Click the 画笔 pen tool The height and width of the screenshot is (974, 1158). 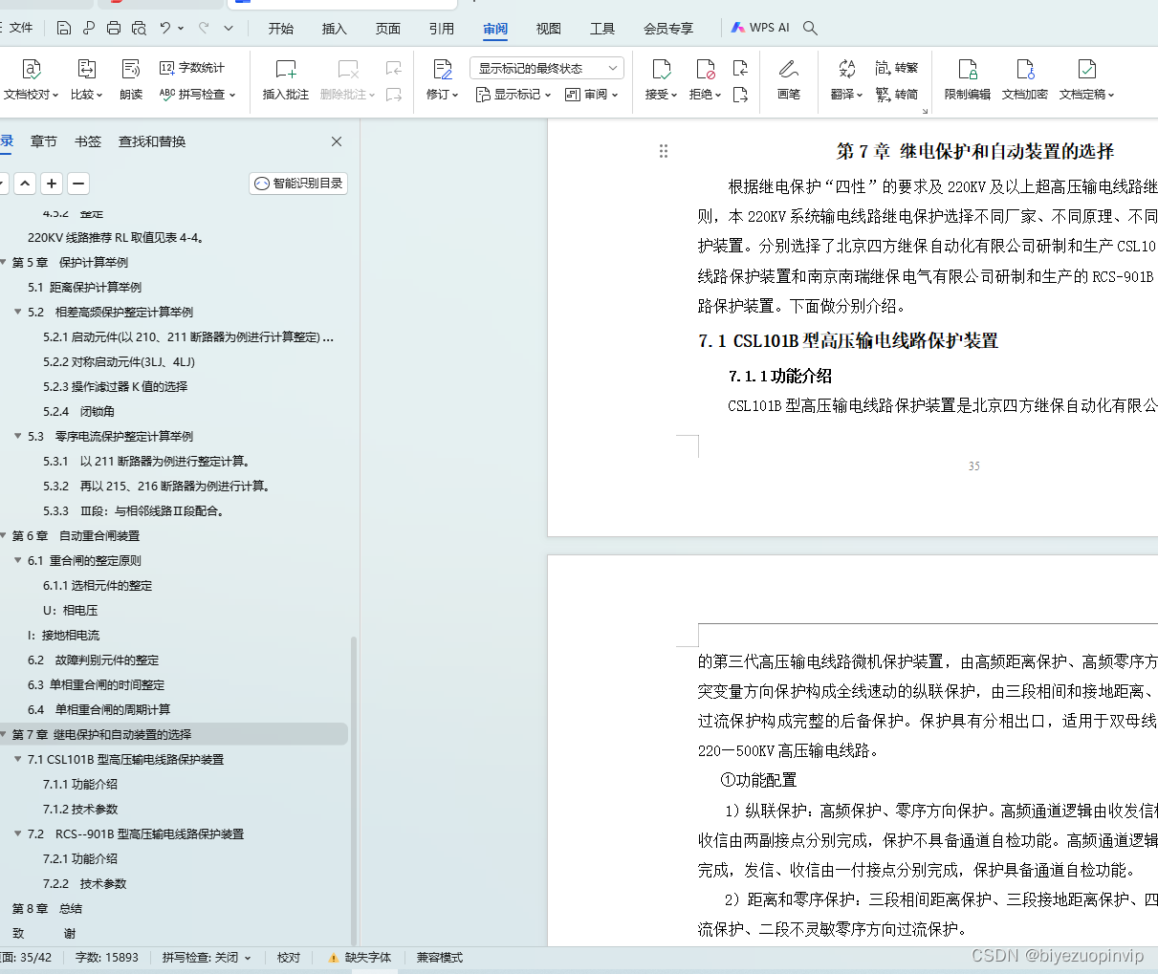point(789,78)
